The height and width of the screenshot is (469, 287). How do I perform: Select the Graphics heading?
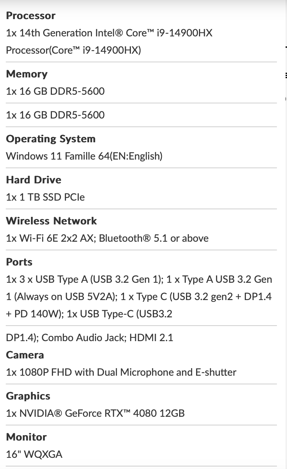click(28, 396)
